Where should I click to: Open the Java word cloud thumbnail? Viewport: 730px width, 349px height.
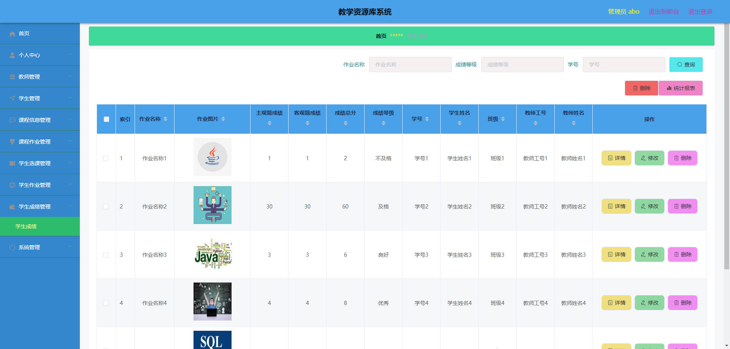click(213, 253)
